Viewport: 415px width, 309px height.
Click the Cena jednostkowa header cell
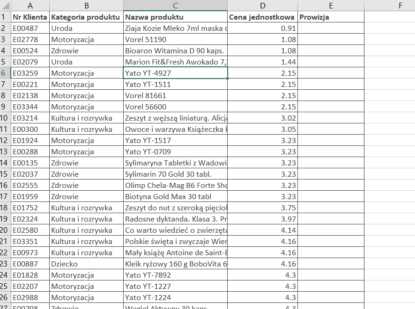tap(262, 17)
